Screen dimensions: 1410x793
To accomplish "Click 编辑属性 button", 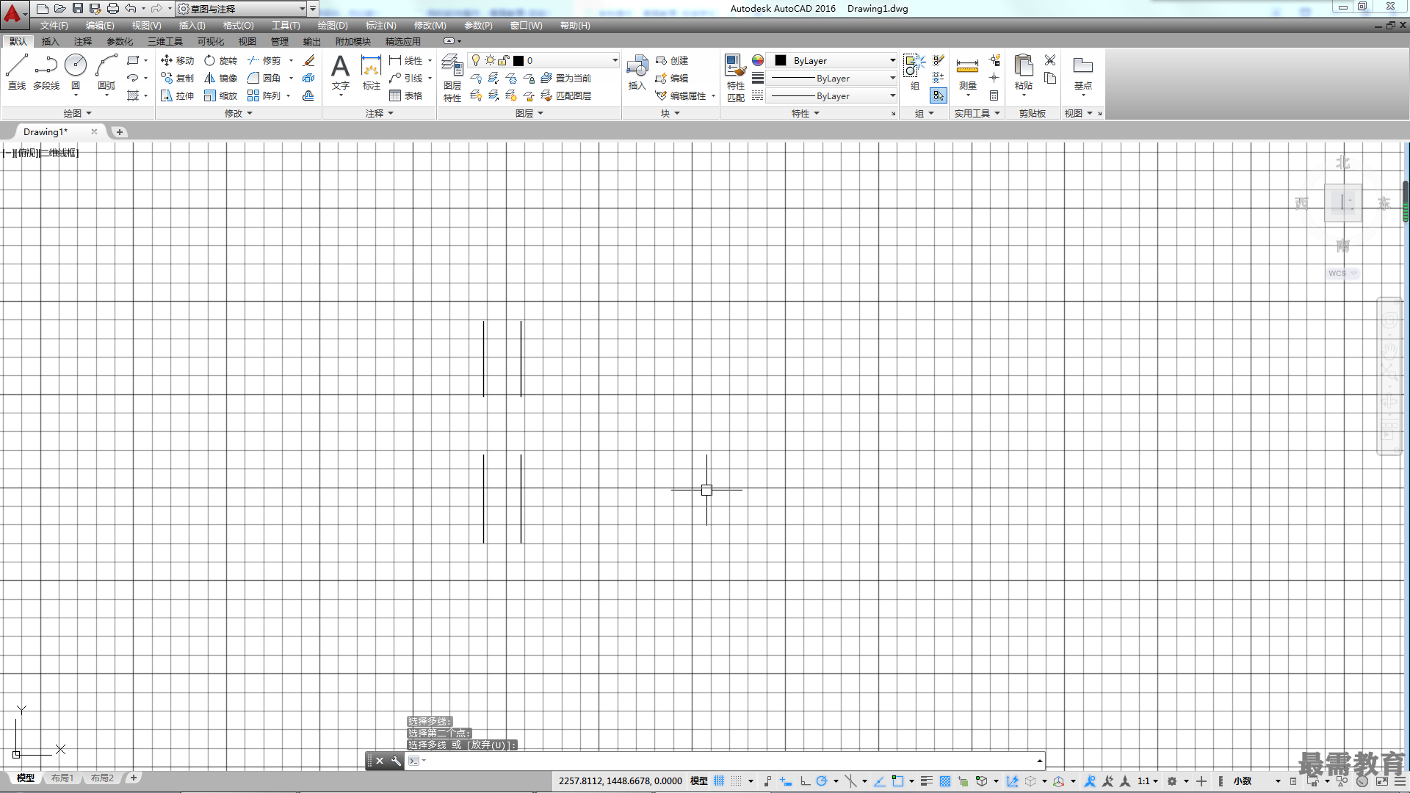I will point(681,95).
